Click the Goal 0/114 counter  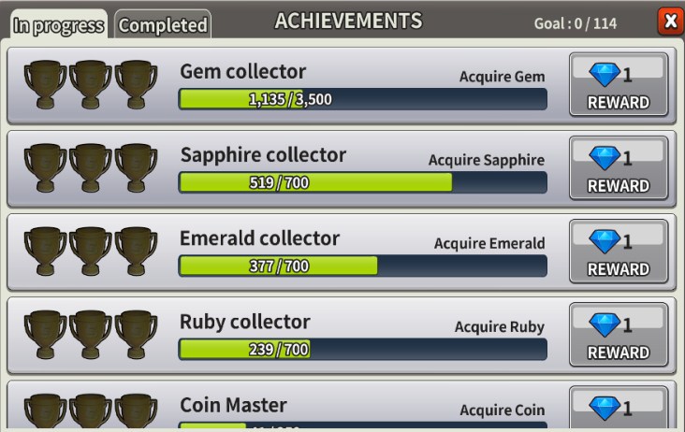click(x=576, y=23)
